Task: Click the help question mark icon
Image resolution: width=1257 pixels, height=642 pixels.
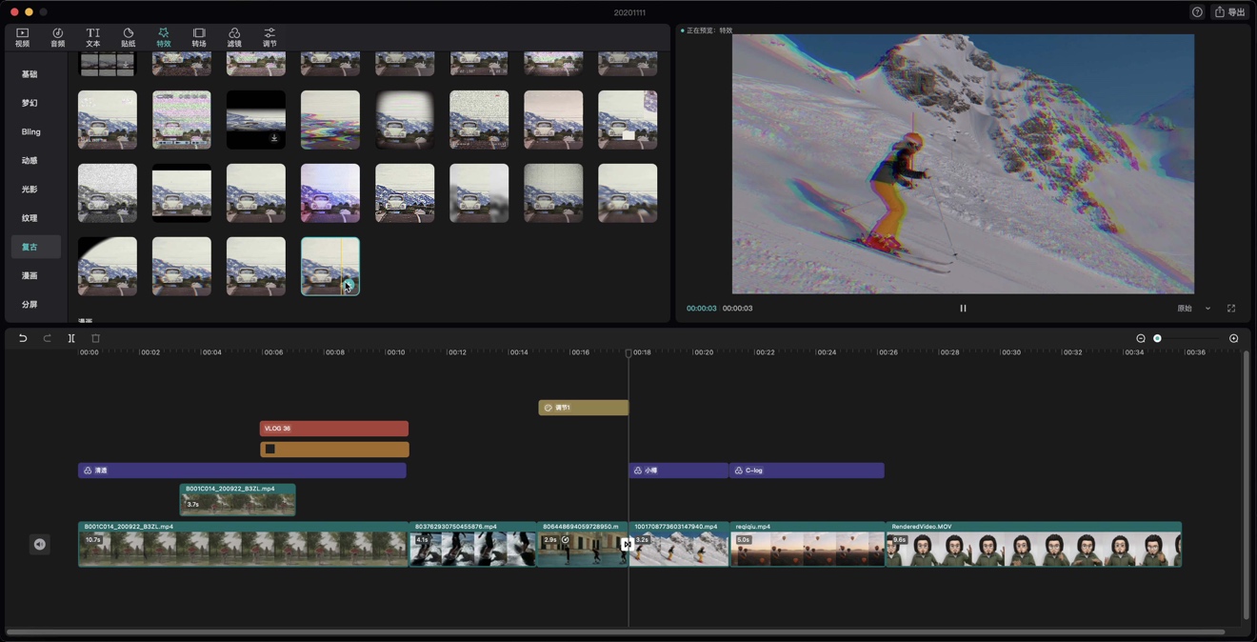Action: coord(1197,12)
